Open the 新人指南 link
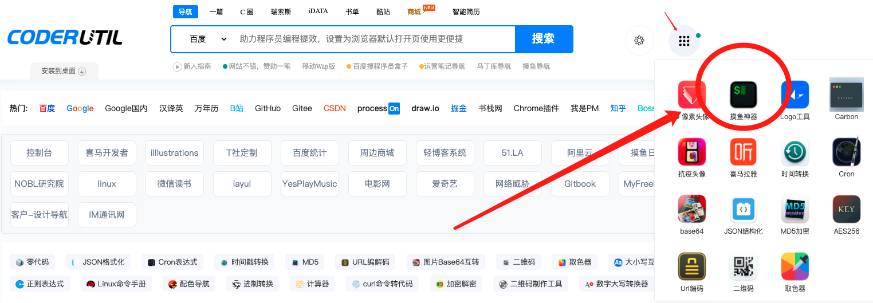The image size is (873, 303). tap(197, 66)
